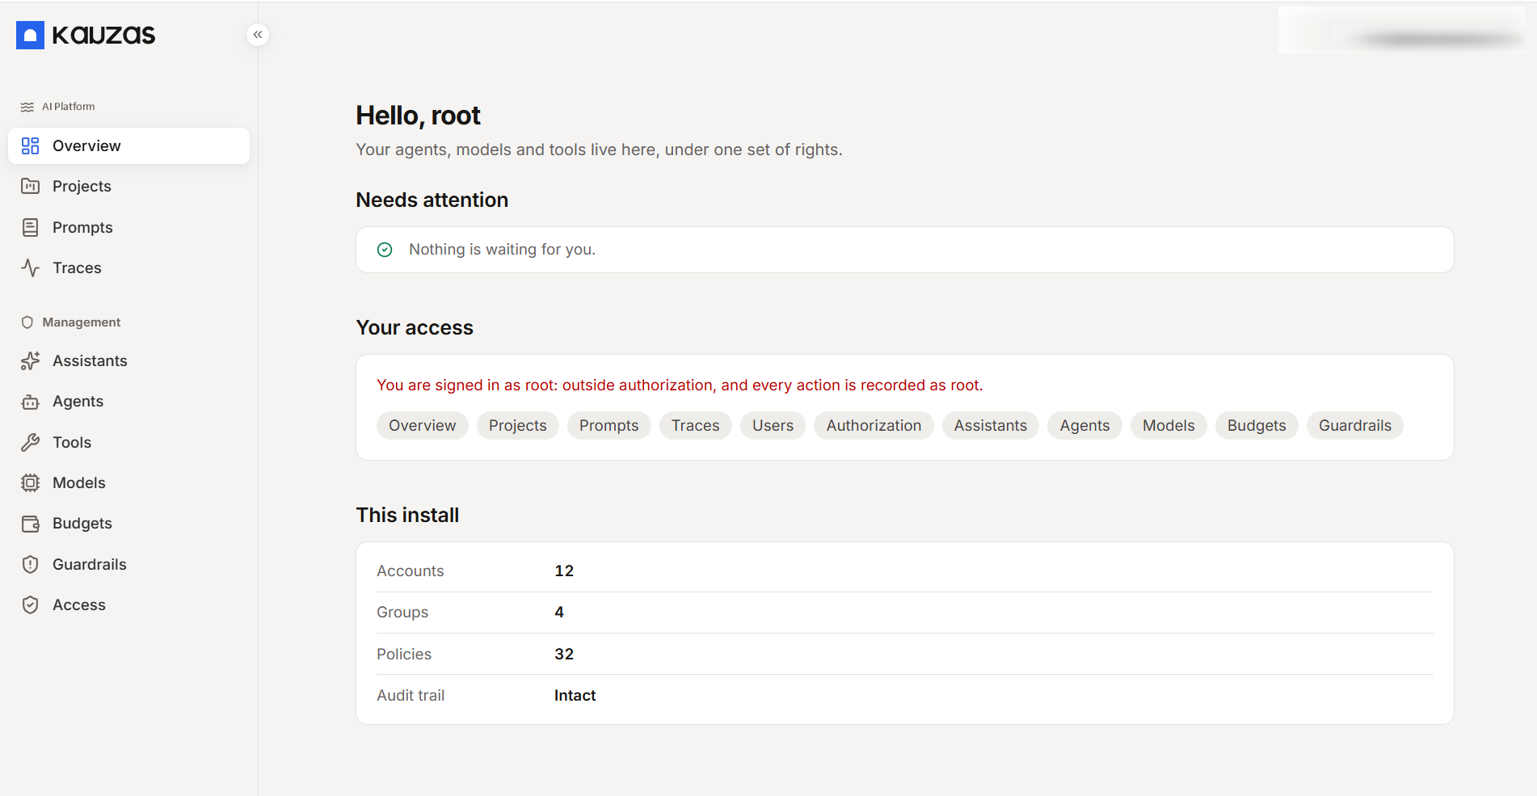Viewport: 1537px width, 796px height.
Task: Click the red signed-in-as-root warning text
Action: [680, 385]
